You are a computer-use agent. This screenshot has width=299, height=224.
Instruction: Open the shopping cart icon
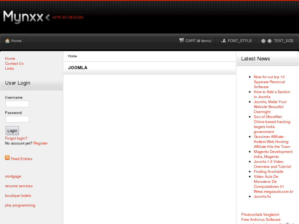[181, 40]
